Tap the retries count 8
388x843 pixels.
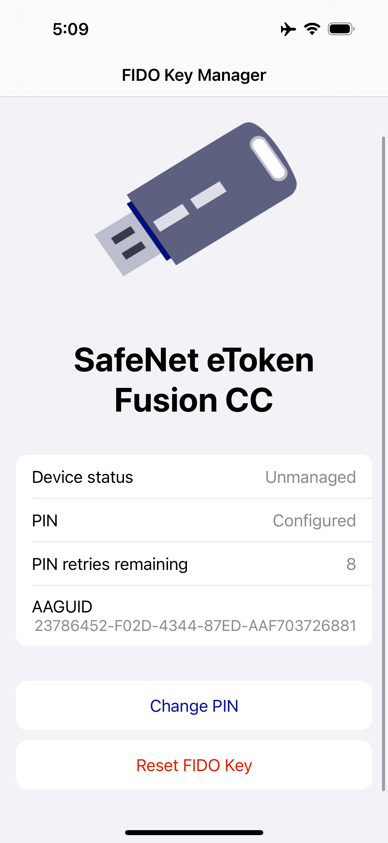click(x=351, y=564)
